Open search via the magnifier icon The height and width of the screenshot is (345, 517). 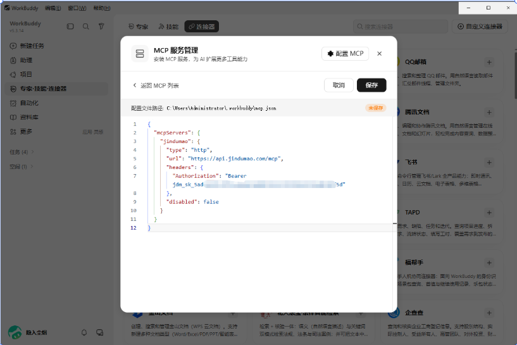85,27
